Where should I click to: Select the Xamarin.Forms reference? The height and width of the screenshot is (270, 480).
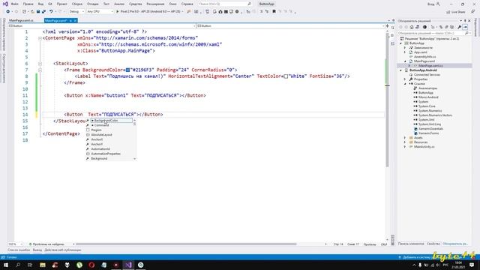pos(428,133)
